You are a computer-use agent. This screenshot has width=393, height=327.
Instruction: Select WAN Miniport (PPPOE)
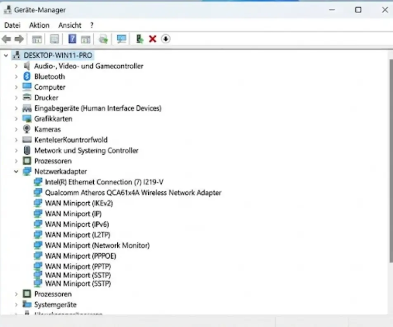80,256
